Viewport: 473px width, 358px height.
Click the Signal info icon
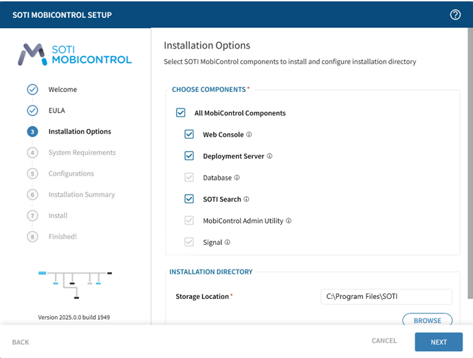228,242
